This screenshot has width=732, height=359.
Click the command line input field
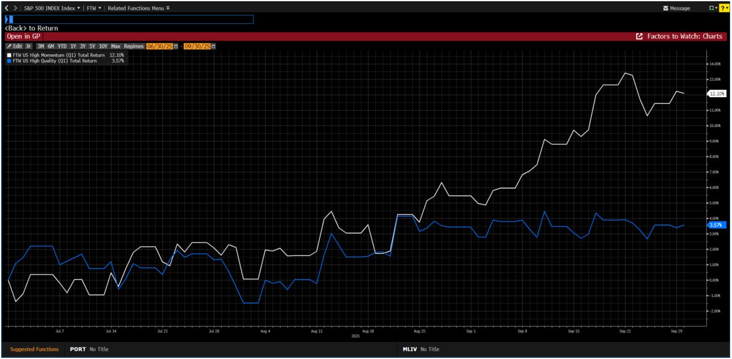[x=129, y=20]
